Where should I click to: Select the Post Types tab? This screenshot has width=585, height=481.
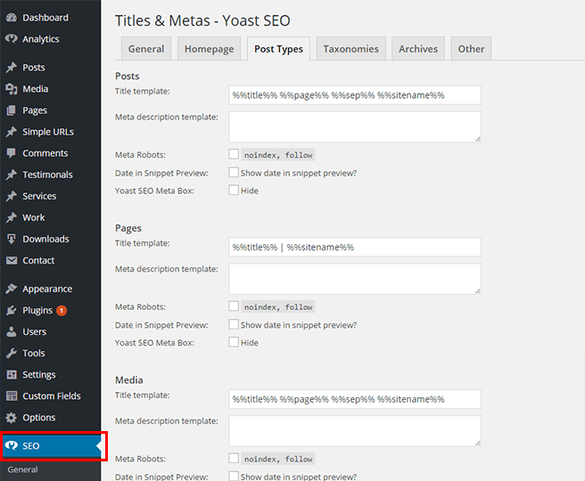coord(278,49)
